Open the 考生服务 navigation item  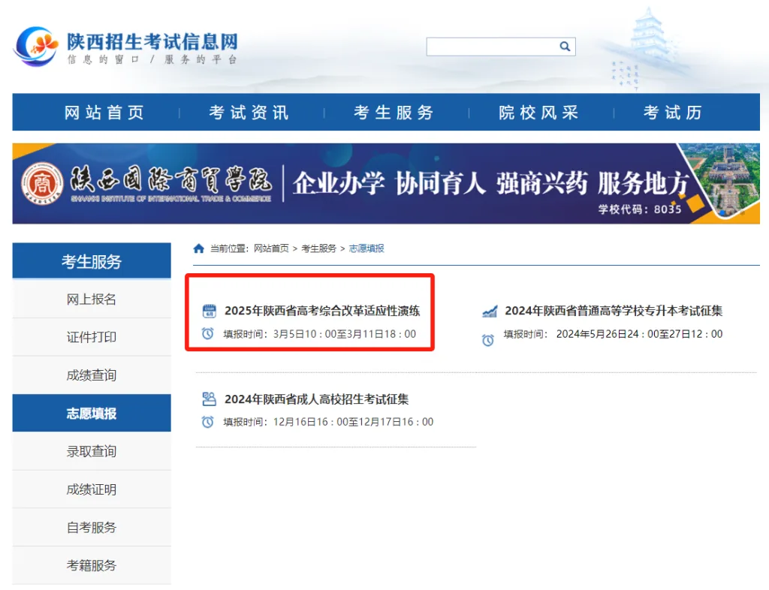click(394, 113)
